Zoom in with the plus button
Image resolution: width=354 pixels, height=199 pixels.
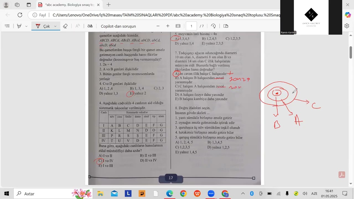[168, 26]
